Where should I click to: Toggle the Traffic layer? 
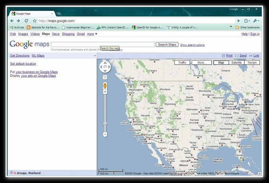pyautogui.click(x=182, y=63)
